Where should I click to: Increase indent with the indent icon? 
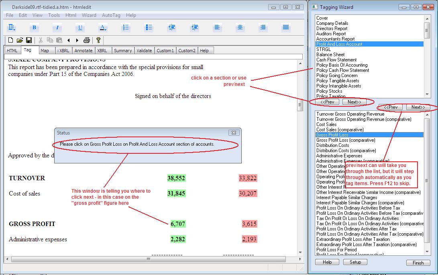(x=194, y=27)
